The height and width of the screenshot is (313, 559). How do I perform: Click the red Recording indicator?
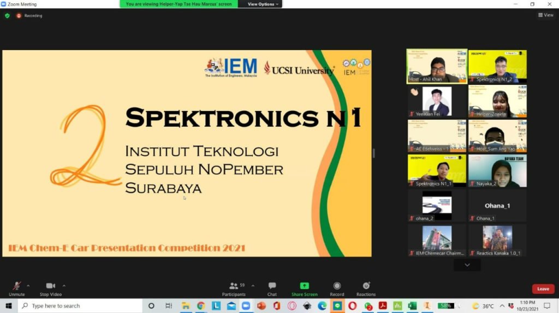coord(29,16)
